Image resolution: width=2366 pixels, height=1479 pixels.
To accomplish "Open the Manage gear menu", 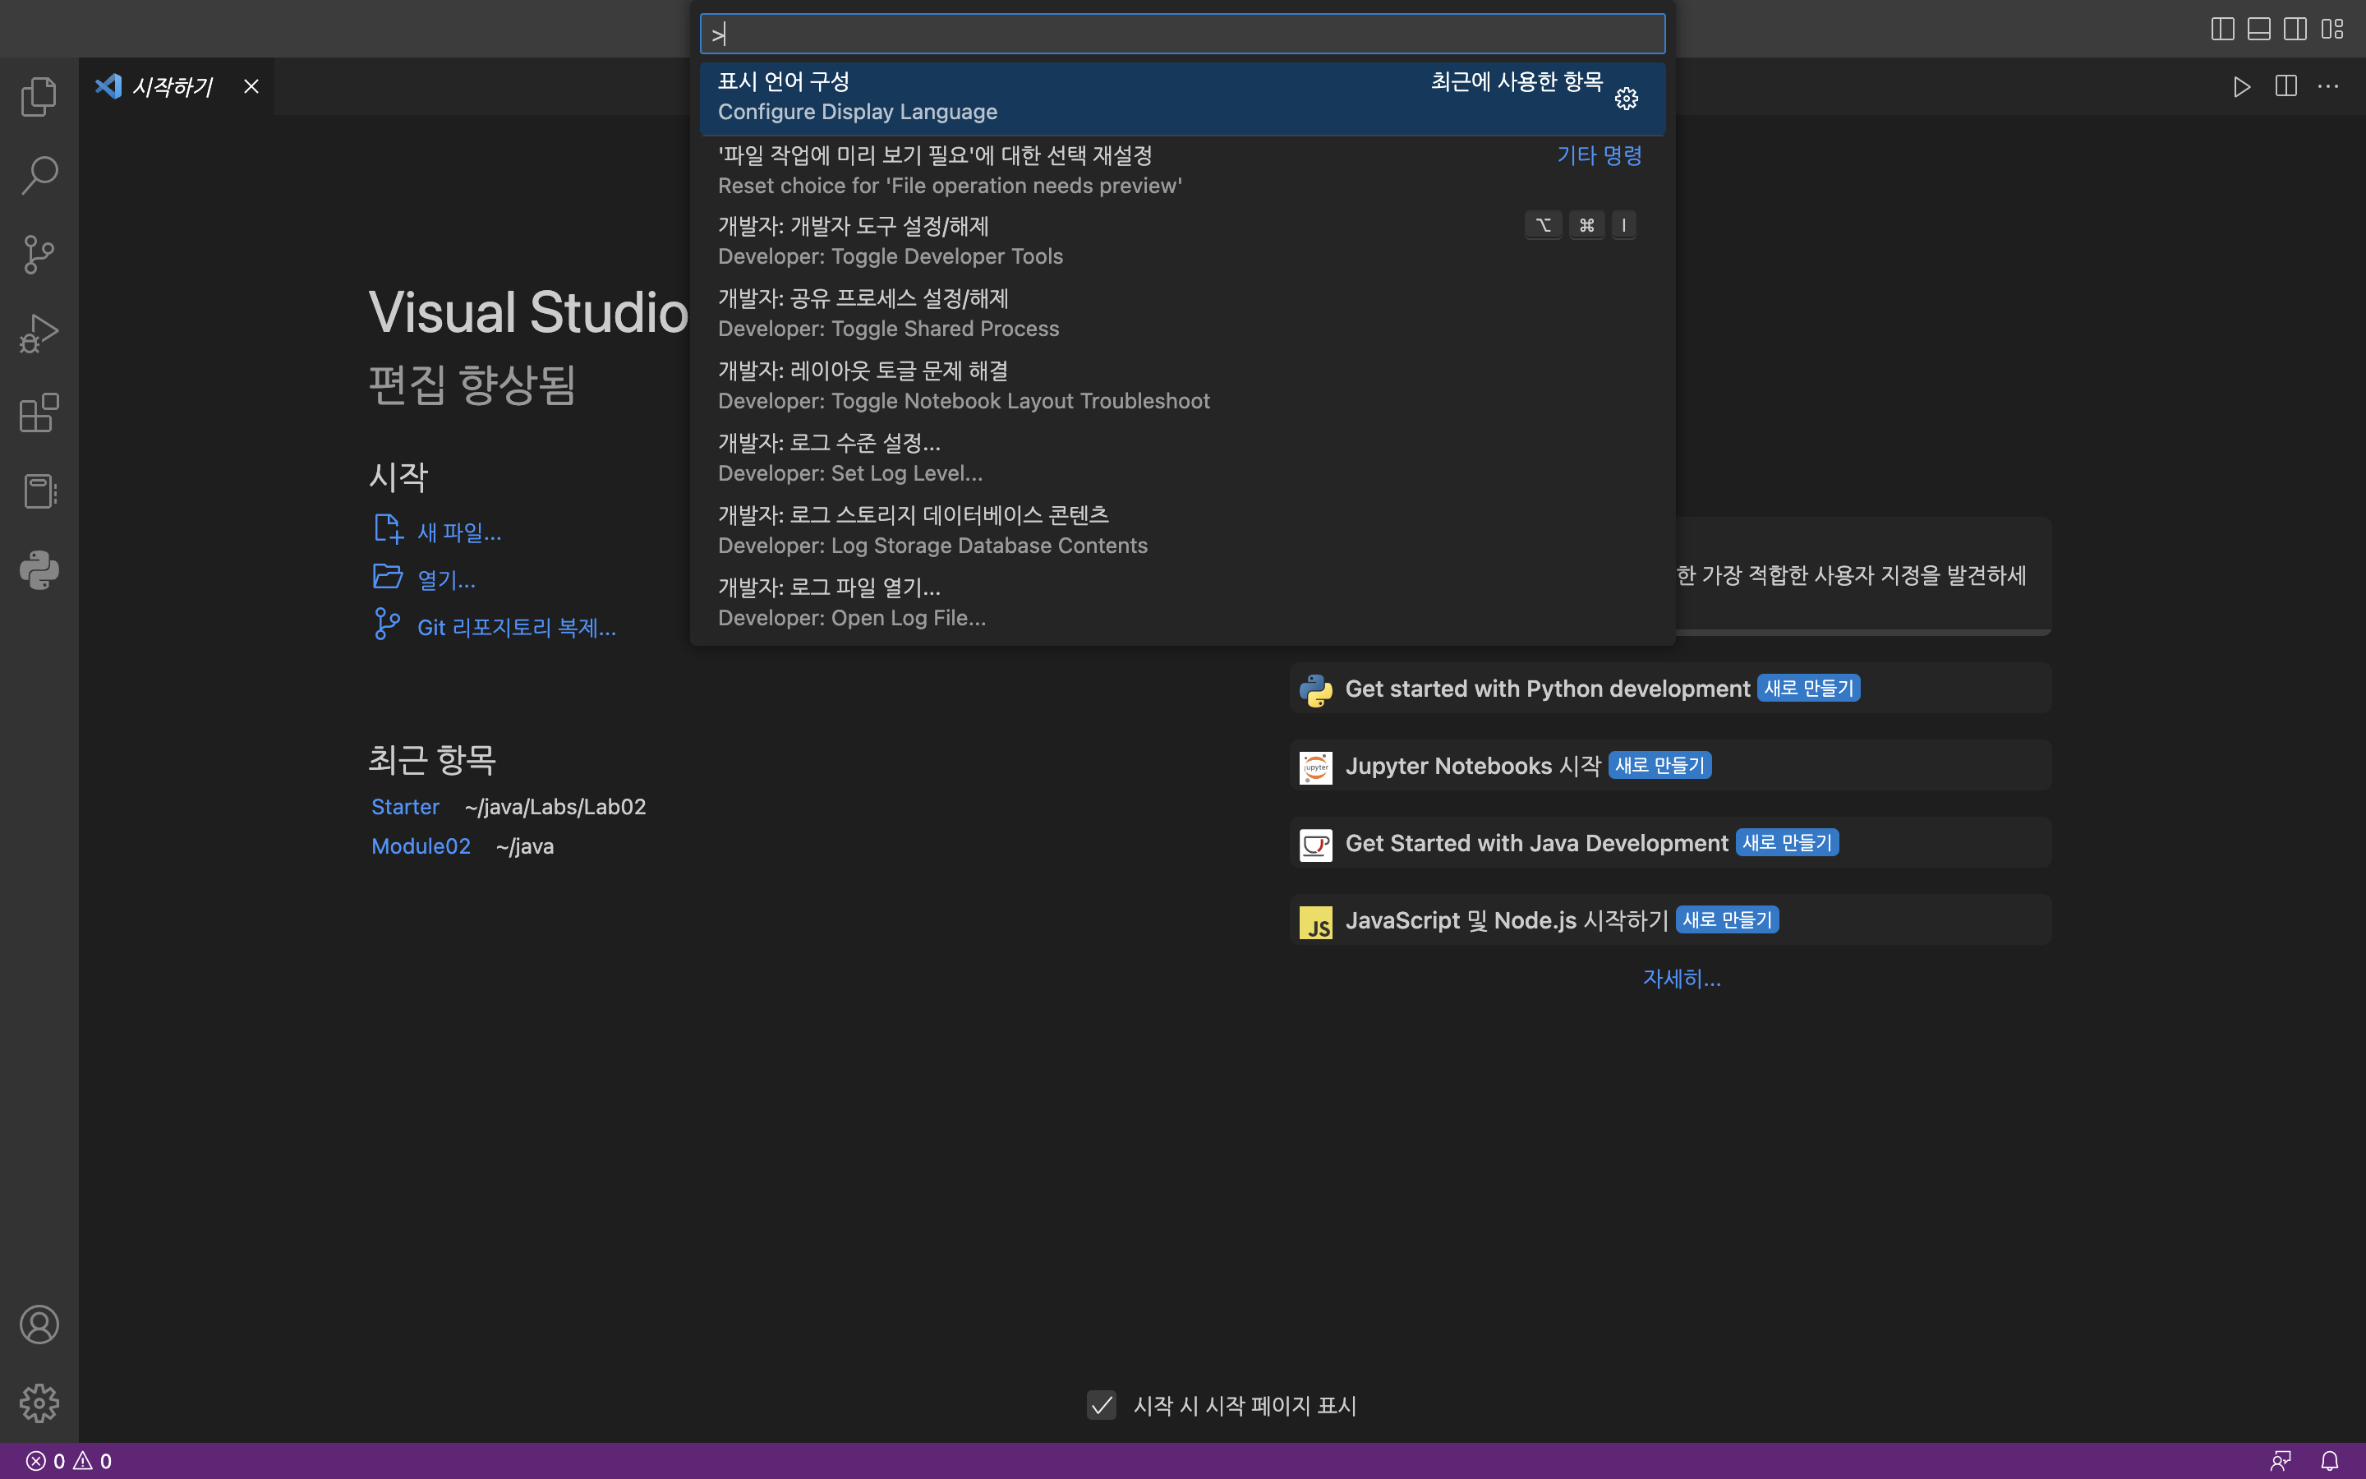I will (39, 1403).
